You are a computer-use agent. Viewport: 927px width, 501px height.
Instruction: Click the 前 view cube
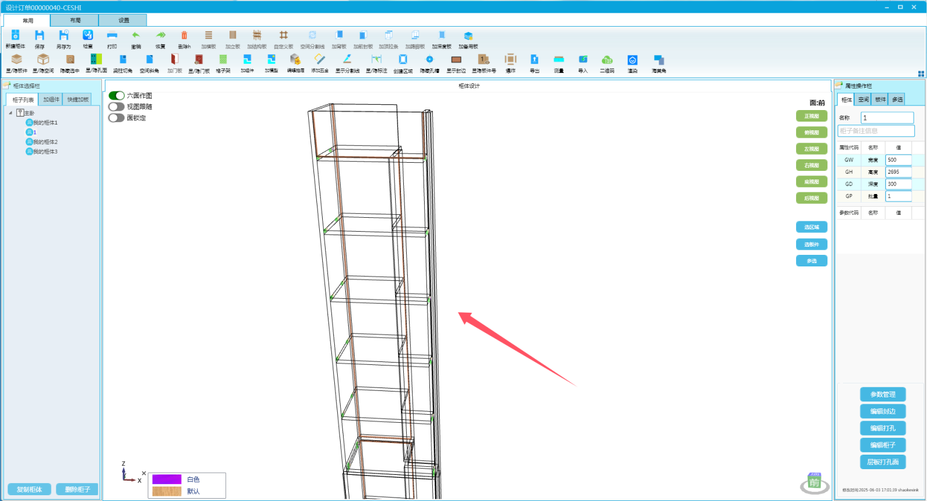(814, 482)
